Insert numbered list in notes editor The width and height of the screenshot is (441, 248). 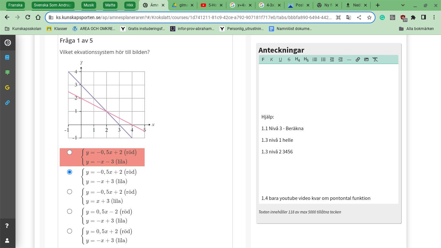click(315, 59)
